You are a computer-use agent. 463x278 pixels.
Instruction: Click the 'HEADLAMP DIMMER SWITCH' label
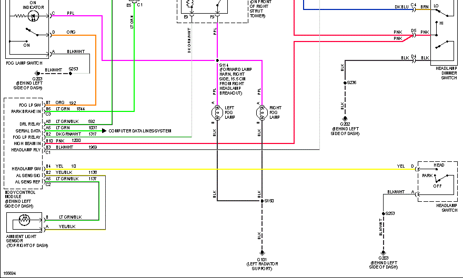coord(446,73)
